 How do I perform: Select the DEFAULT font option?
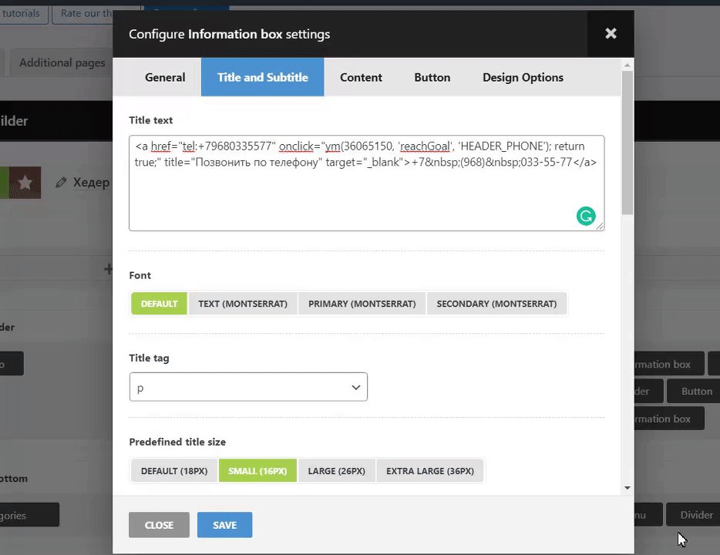pyautogui.click(x=159, y=304)
